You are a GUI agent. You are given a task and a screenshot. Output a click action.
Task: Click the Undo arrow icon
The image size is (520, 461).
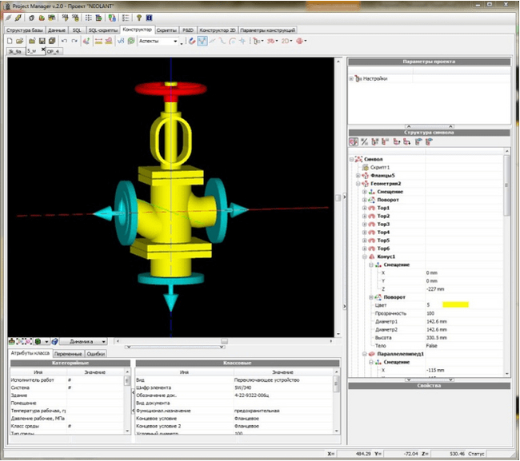pyautogui.click(x=64, y=41)
